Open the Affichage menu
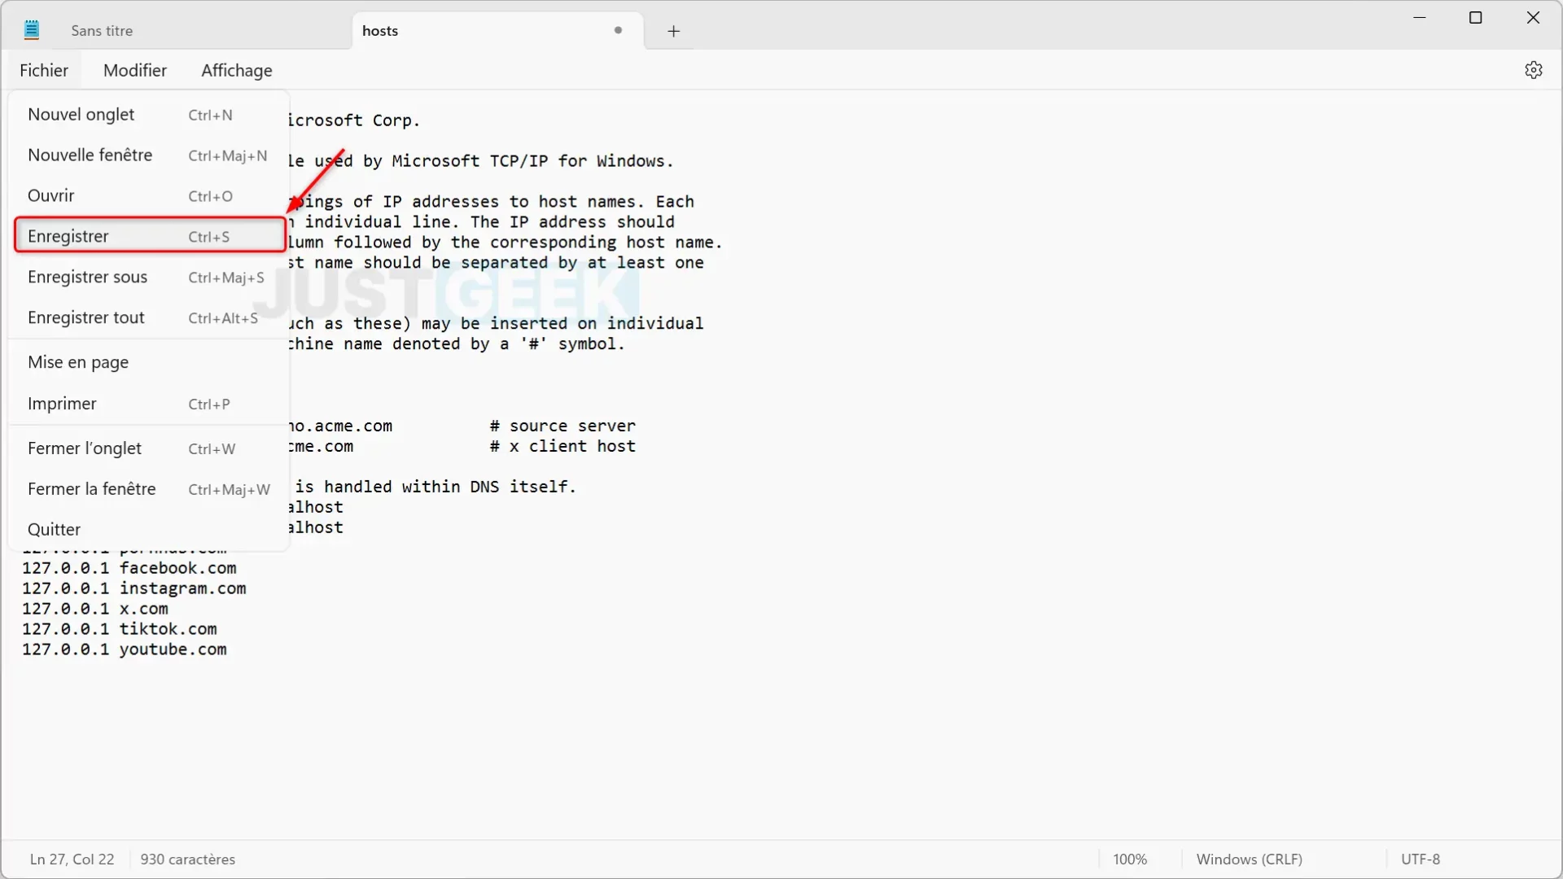 pyautogui.click(x=237, y=70)
